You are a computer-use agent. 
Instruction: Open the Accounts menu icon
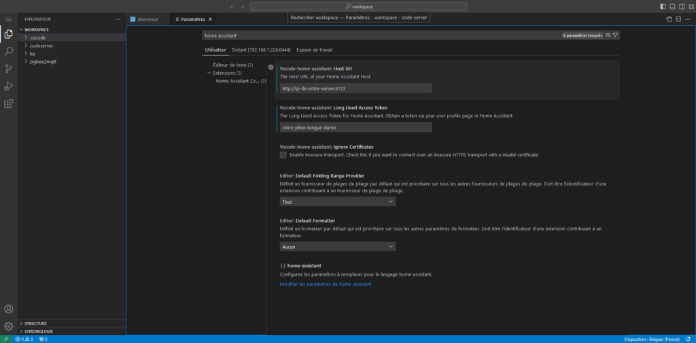[x=8, y=309]
